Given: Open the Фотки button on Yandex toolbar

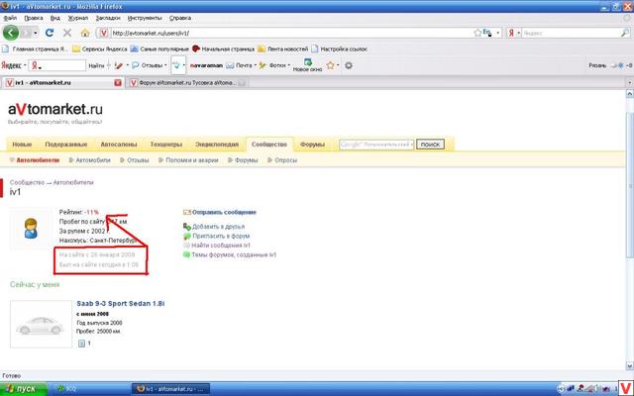Looking at the screenshot, I should 274,65.
